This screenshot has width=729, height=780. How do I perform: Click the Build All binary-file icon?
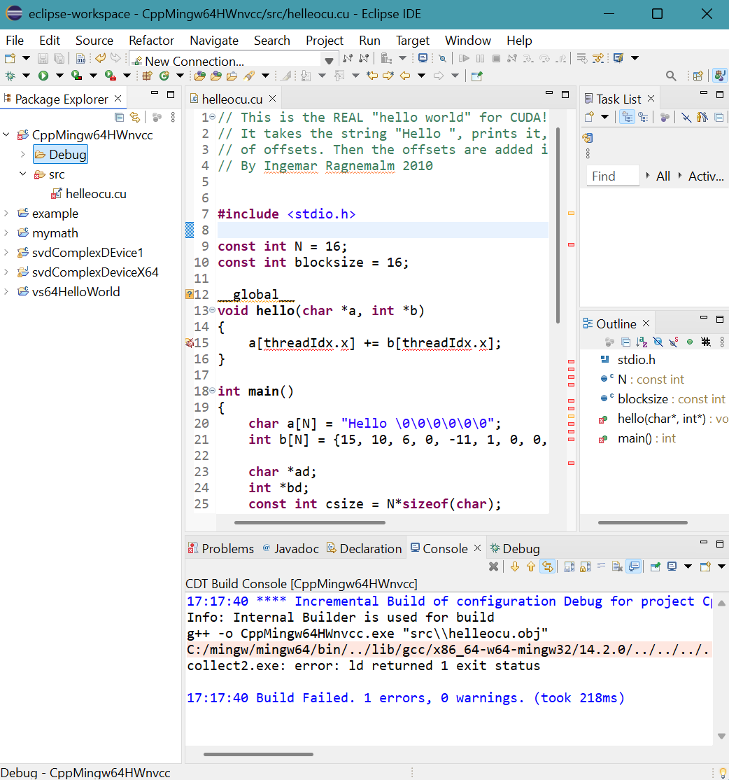[x=80, y=59]
